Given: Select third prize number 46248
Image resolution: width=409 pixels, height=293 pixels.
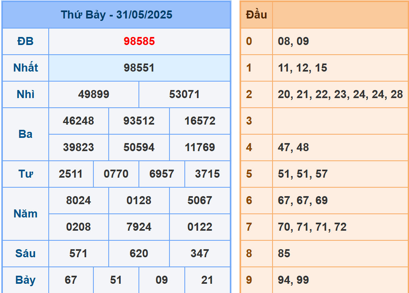Looking at the screenshot, I should (78, 121).
